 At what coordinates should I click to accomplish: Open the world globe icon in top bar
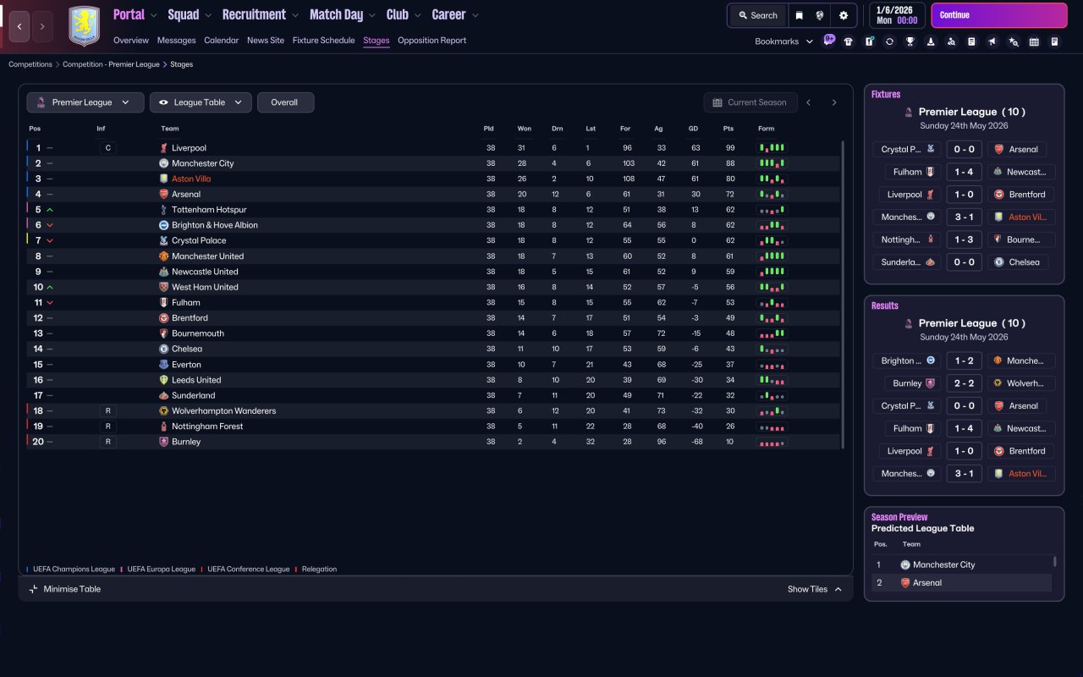[x=820, y=15]
